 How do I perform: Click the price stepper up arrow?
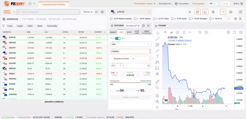pos(150,50)
